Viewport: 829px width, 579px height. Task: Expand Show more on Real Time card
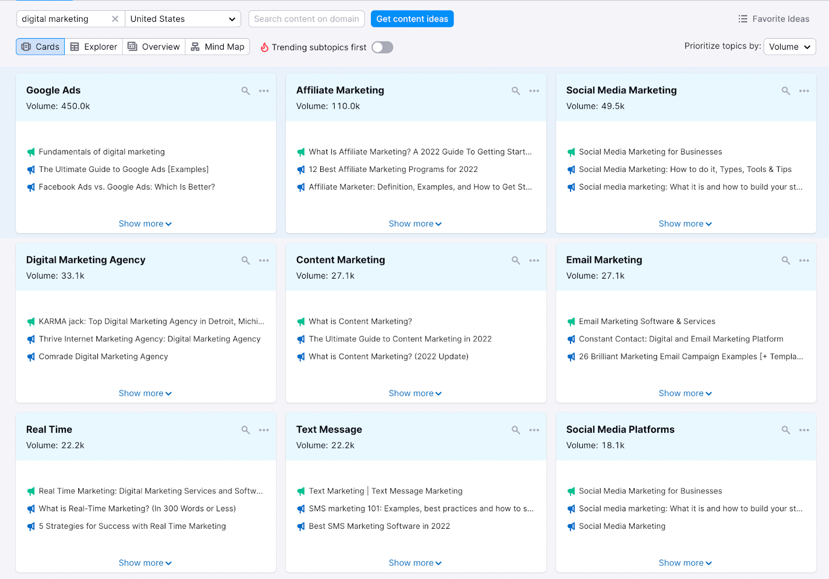pyautogui.click(x=145, y=563)
